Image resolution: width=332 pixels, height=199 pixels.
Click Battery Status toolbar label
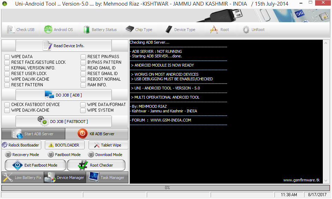[x=104, y=30]
